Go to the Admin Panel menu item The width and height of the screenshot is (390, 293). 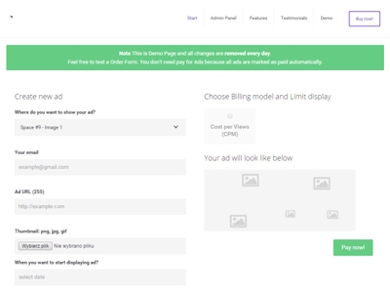pos(223,19)
